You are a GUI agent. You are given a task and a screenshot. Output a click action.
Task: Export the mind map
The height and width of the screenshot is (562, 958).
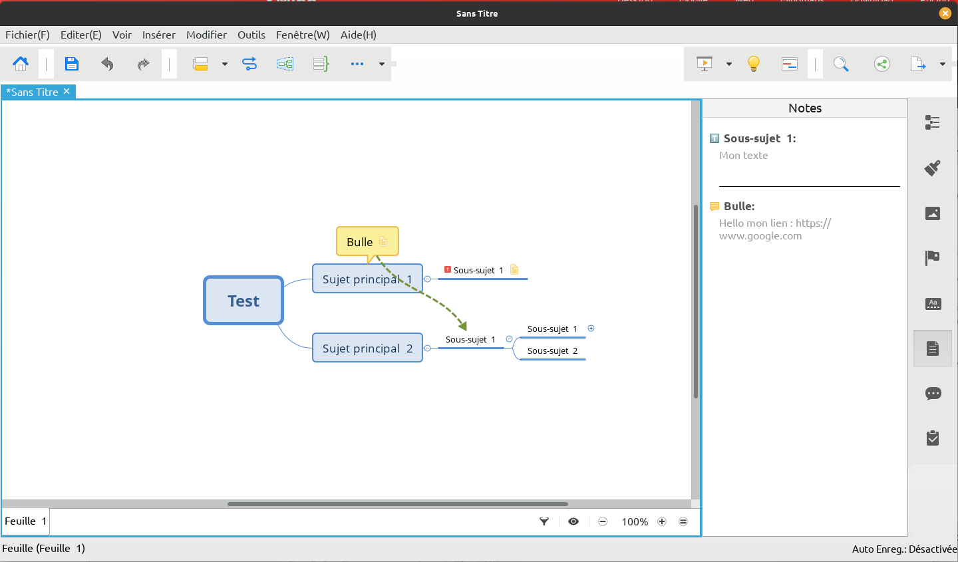coord(918,64)
